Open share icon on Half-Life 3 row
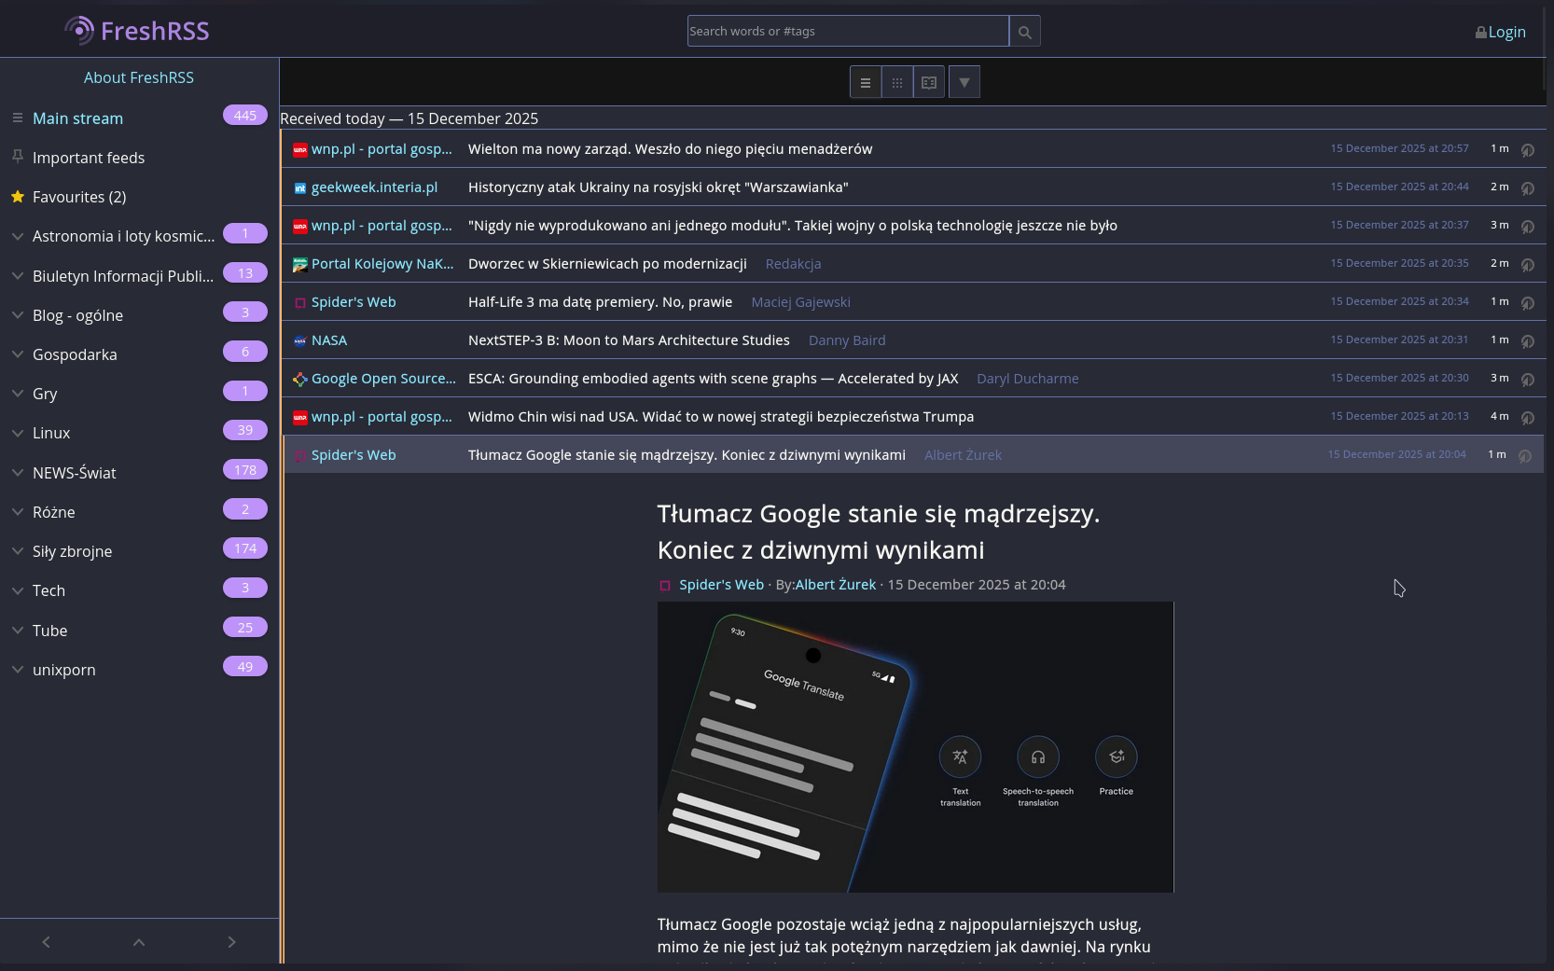 [x=1528, y=302]
